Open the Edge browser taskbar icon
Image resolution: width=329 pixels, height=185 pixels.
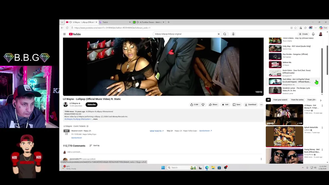click(x=207, y=168)
